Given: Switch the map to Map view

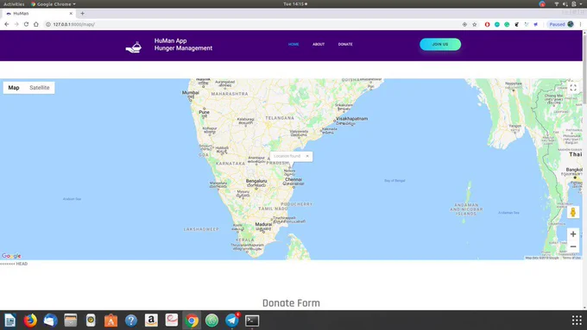Looking at the screenshot, I should pyautogui.click(x=14, y=87).
